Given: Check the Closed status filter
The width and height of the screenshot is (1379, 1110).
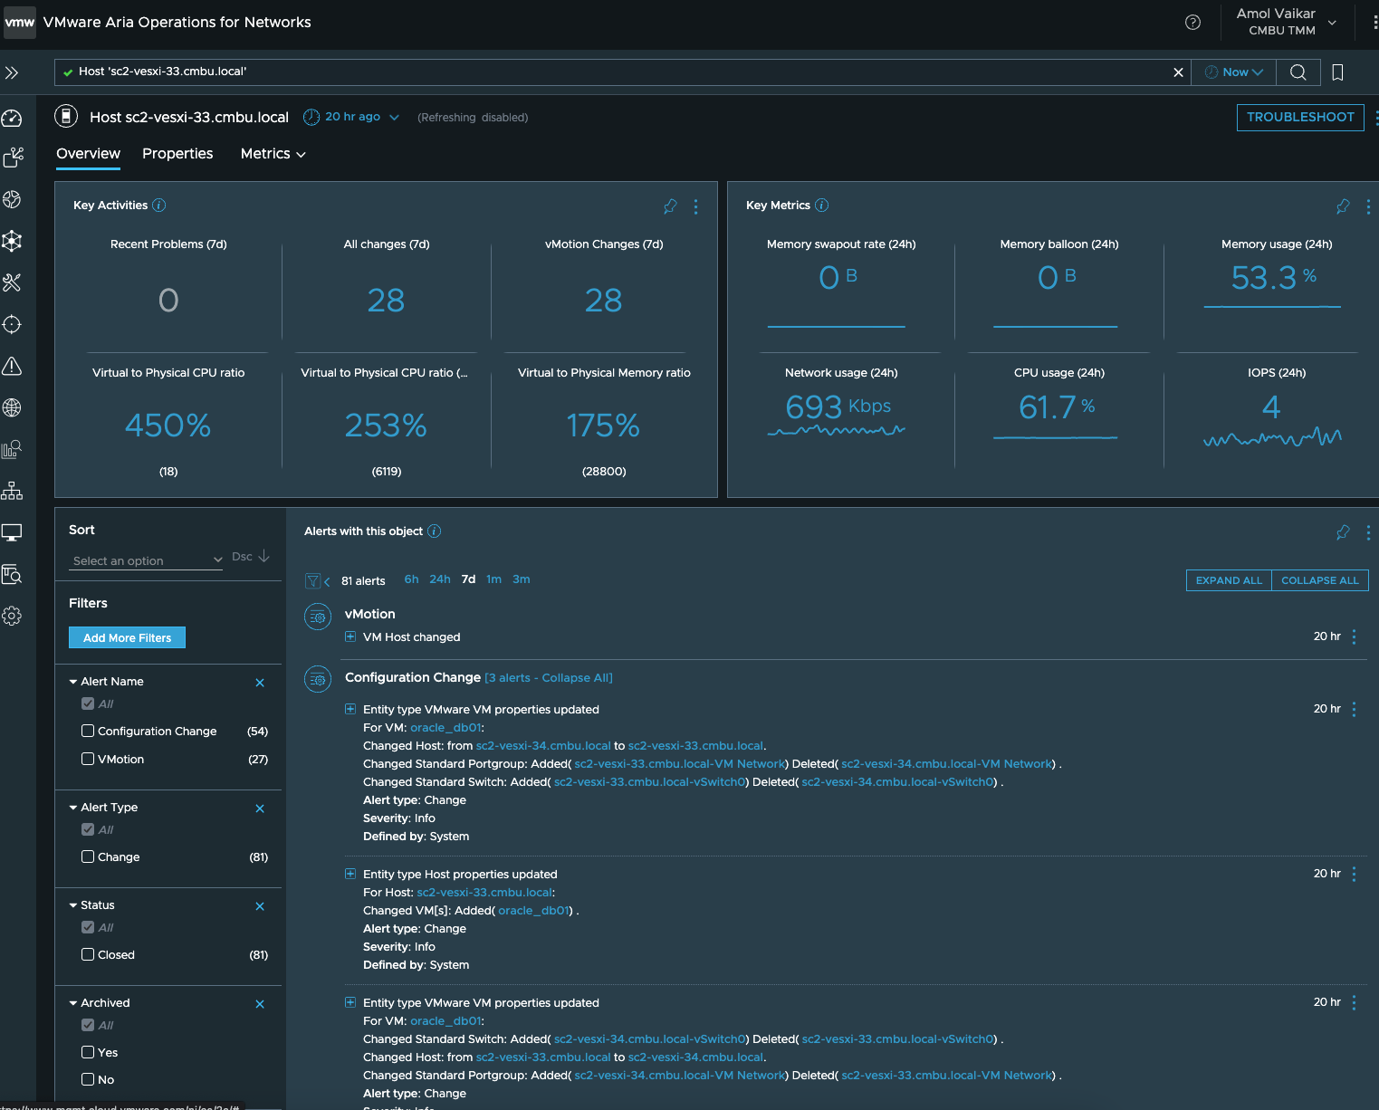Looking at the screenshot, I should point(88,954).
